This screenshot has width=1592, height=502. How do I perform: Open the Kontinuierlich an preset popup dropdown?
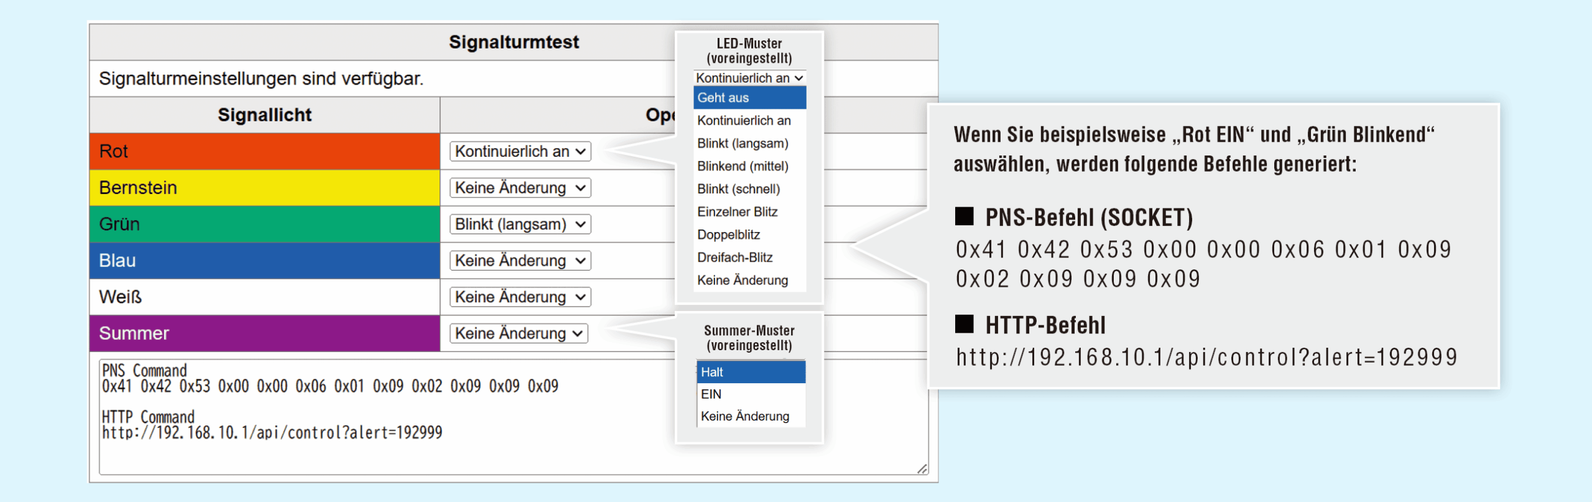[x=749, y=78]
